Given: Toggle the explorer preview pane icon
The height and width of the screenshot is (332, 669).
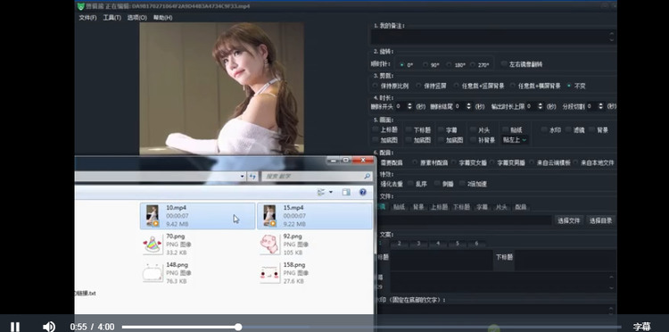Looking at the screenshot, I should (x=346, y=193).
